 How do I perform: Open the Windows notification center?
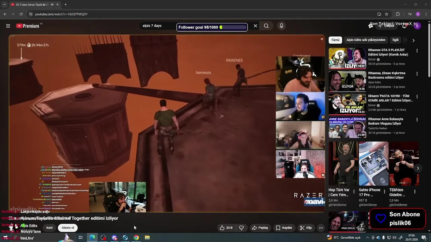point(424,238)
